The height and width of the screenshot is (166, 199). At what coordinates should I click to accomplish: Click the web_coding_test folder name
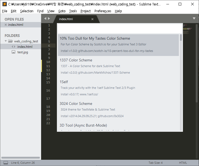tap(26, 41)
